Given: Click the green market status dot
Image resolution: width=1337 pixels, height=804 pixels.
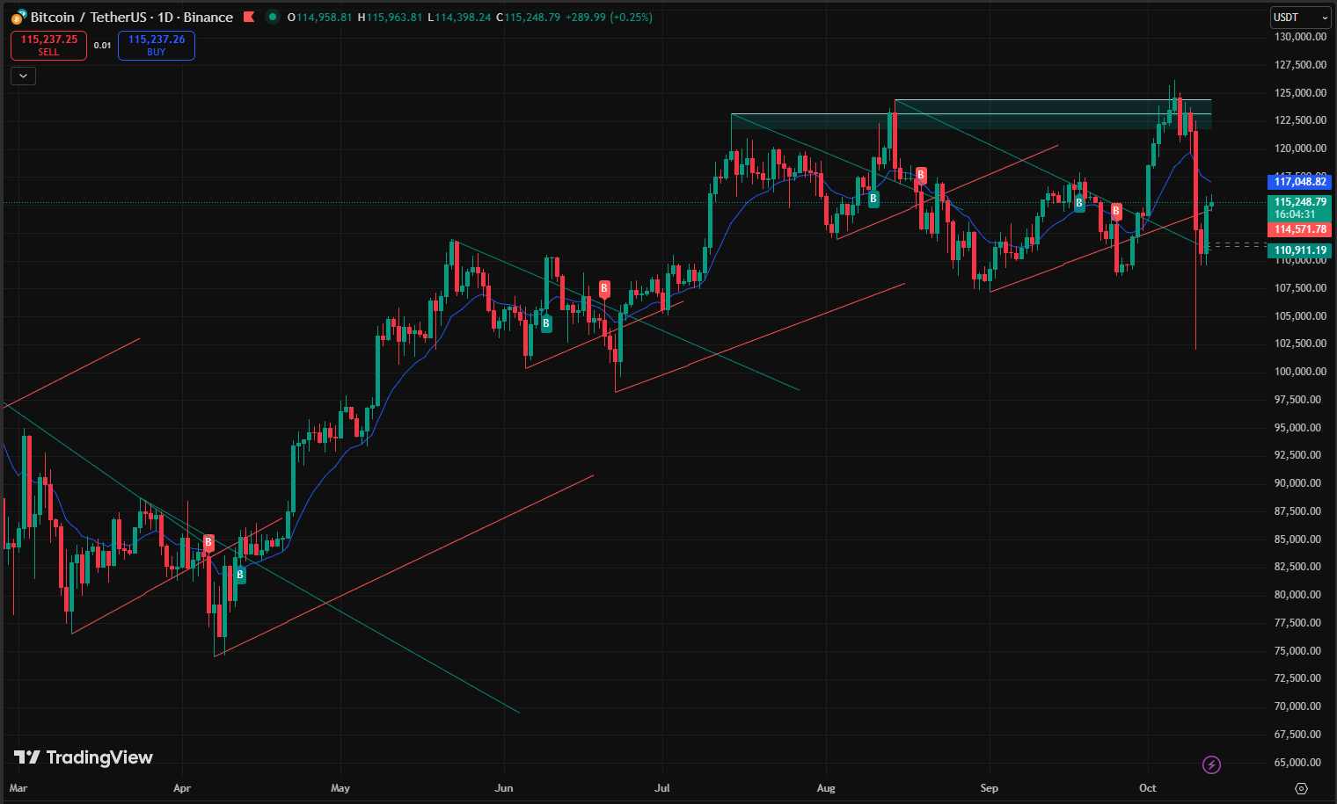Looking at the screenshot, I should 272,17.
